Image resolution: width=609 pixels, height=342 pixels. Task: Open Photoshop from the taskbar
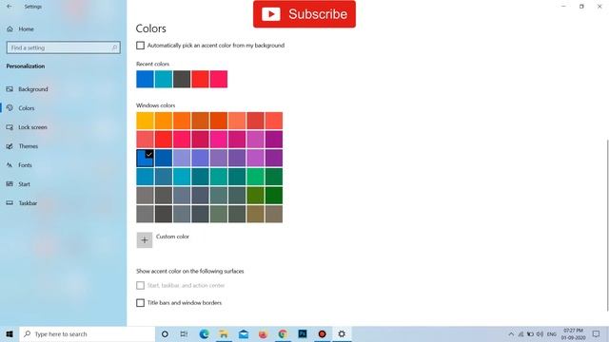pos(303,333)
